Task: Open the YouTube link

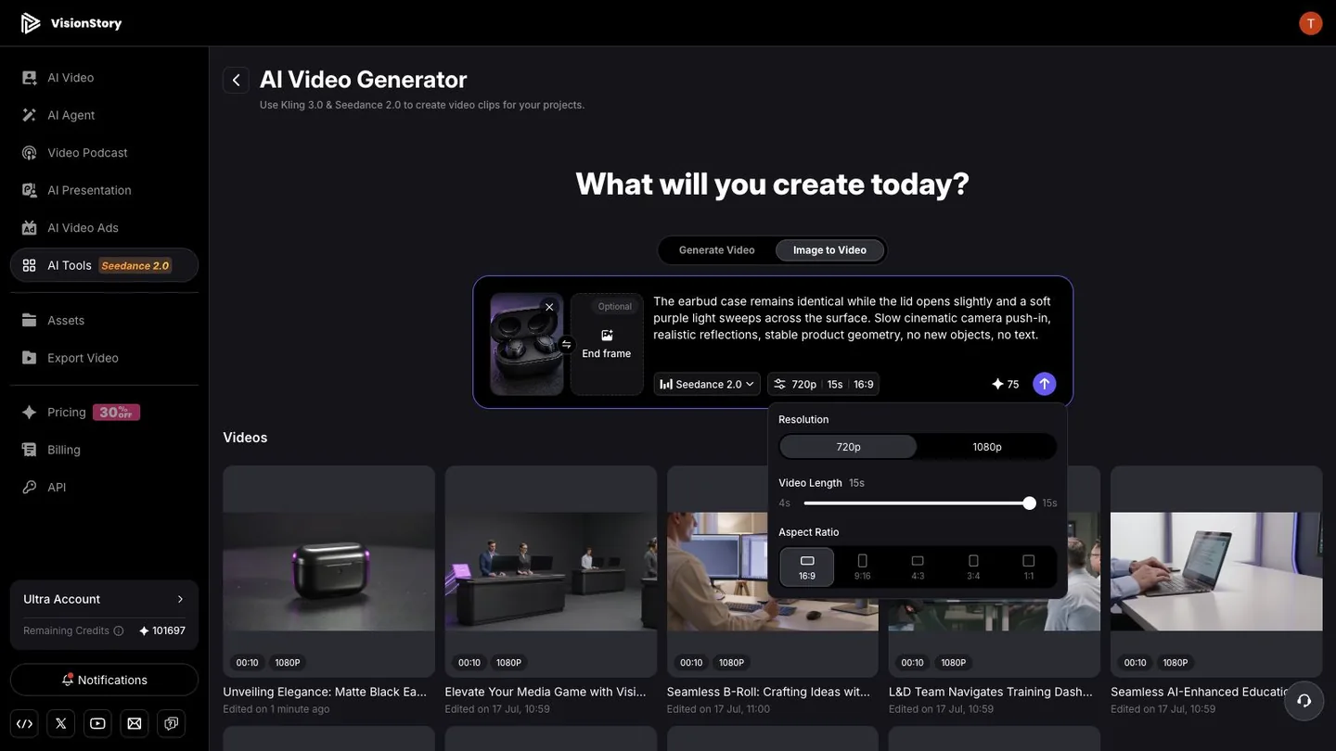Action: [x=97, y=723]
